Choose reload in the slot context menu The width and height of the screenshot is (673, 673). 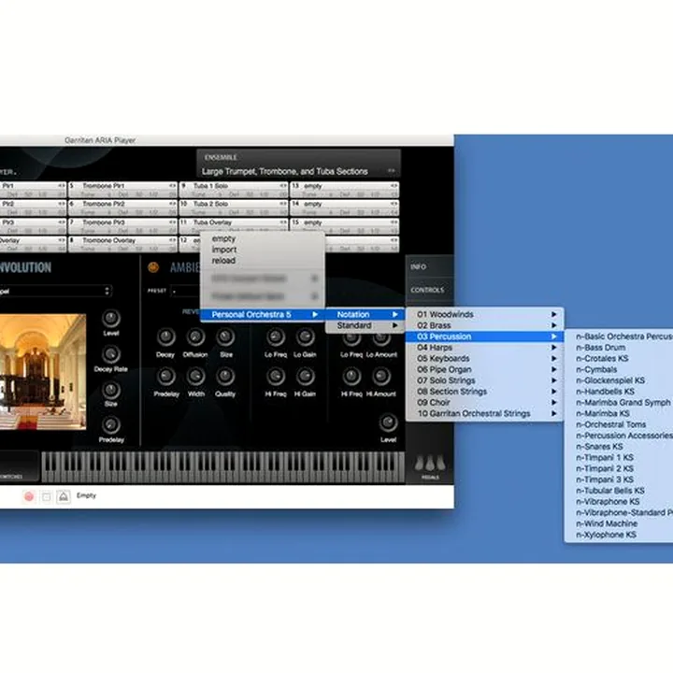coord(263,261)
